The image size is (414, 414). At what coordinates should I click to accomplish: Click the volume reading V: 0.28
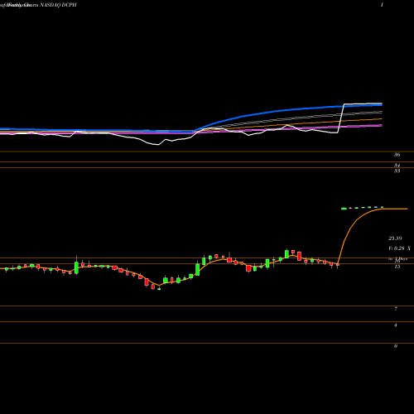tap(397, 248)
